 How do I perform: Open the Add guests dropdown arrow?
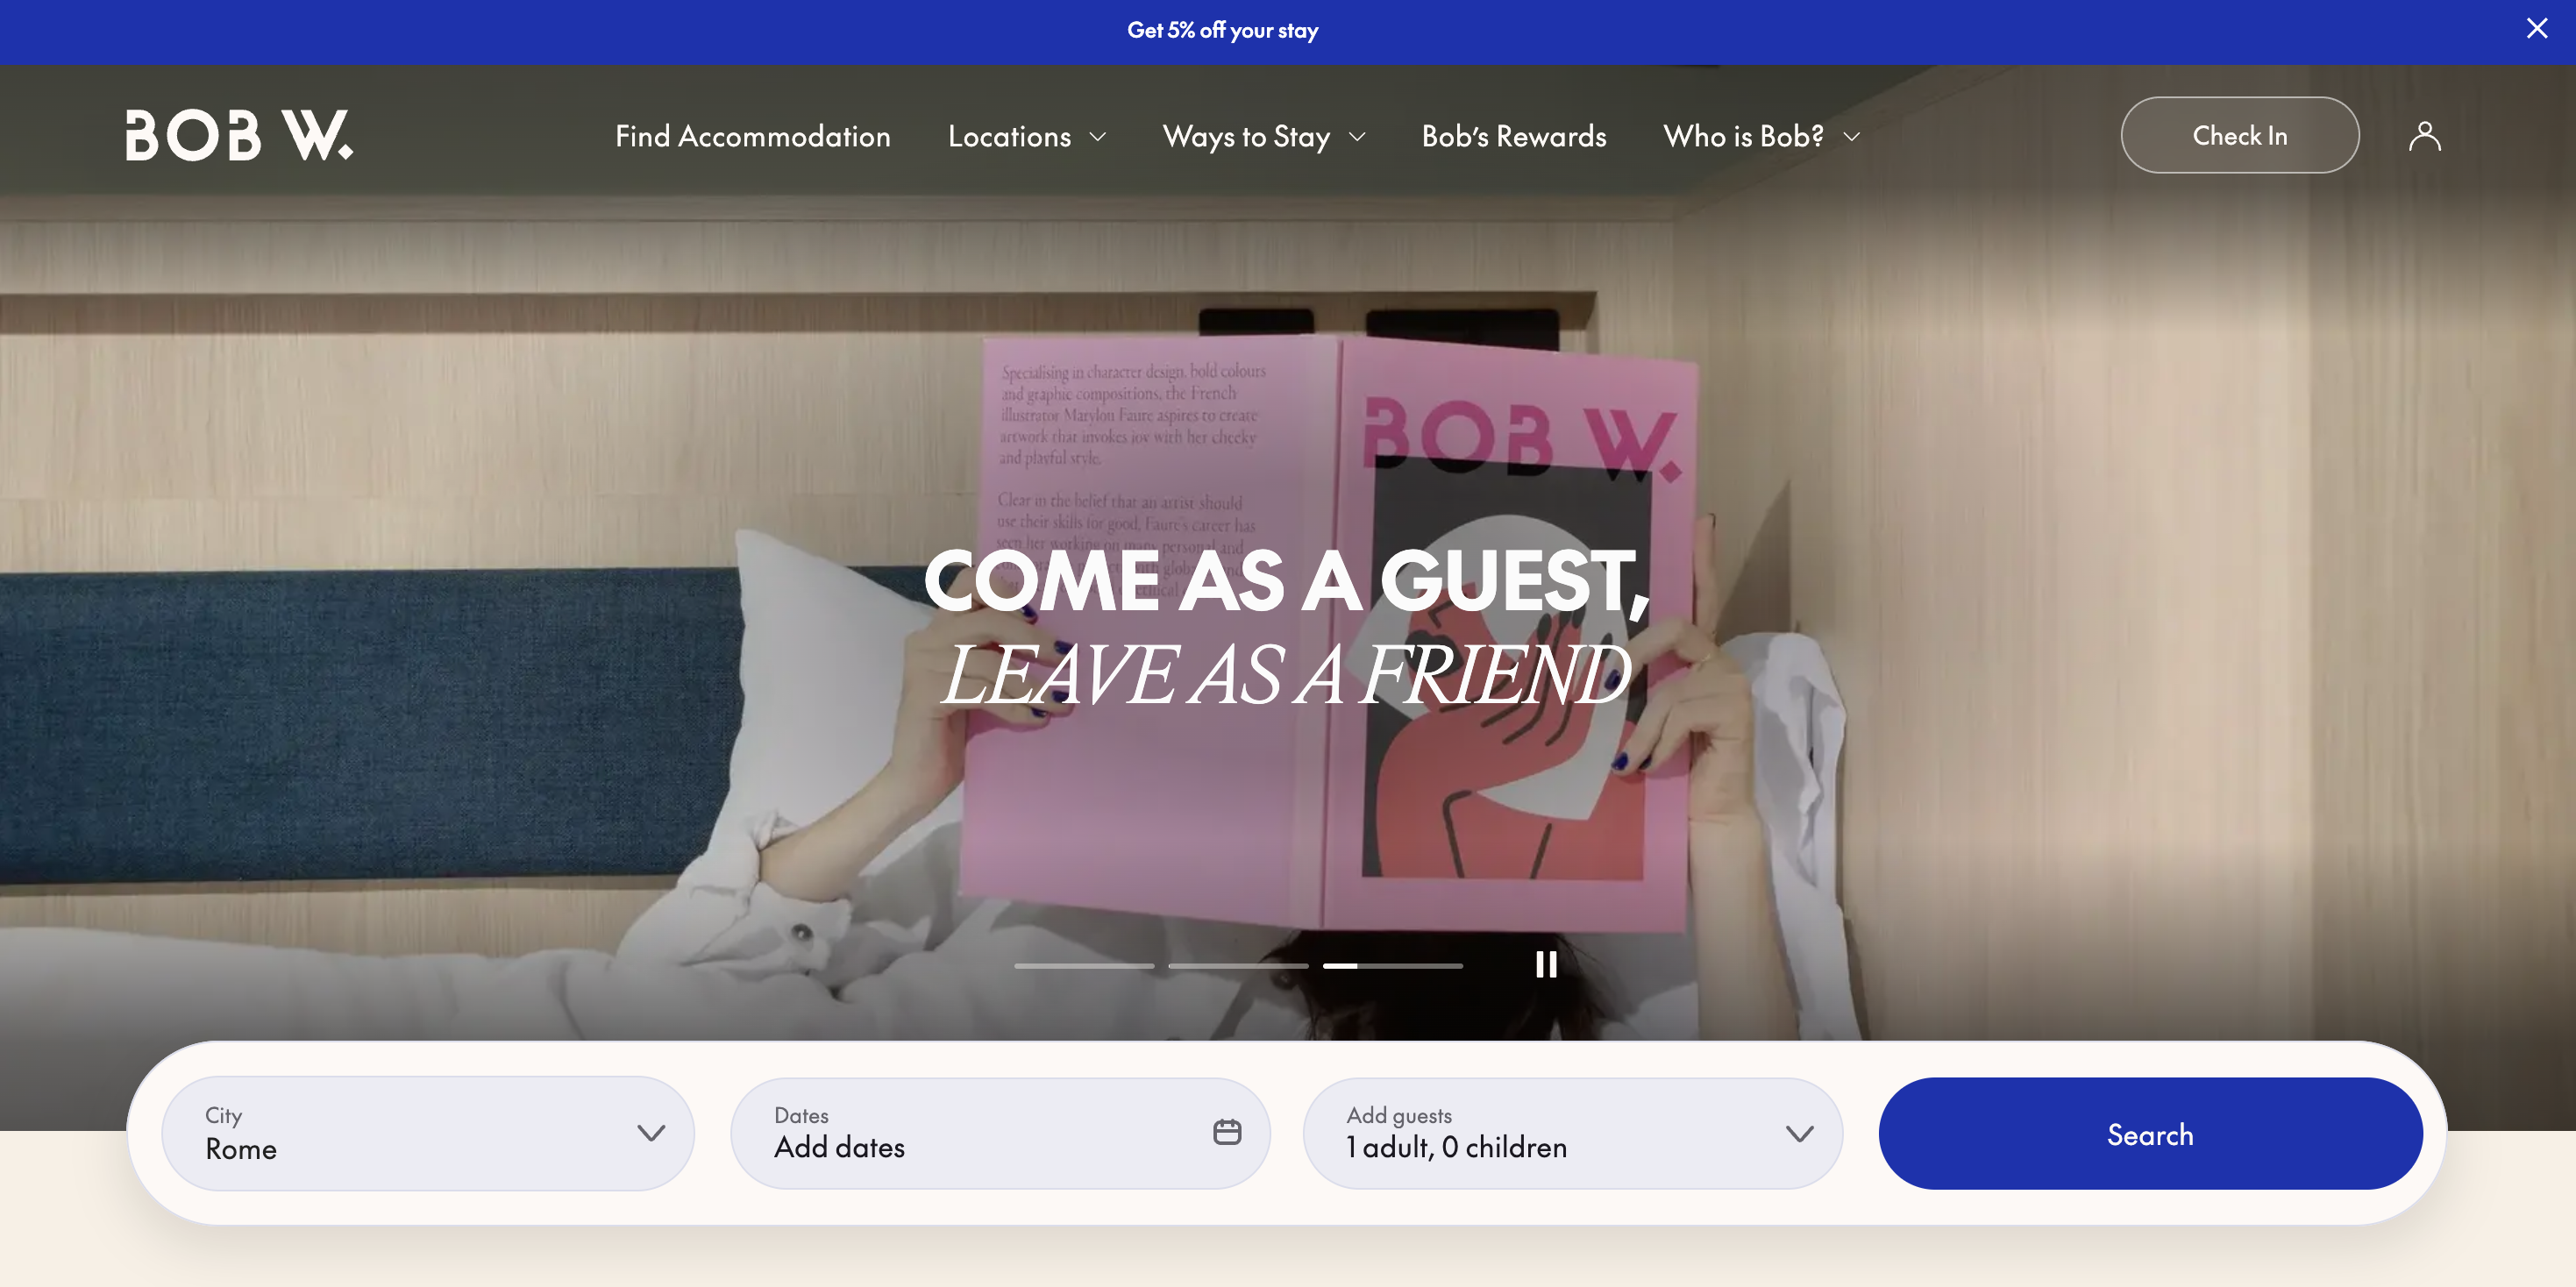pyautogui.click(x=1799, y=1133)
